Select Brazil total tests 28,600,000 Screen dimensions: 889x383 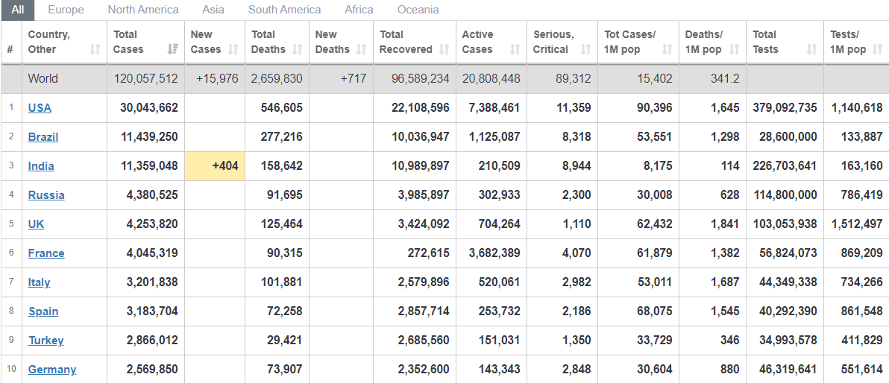(x=788, y=137)
